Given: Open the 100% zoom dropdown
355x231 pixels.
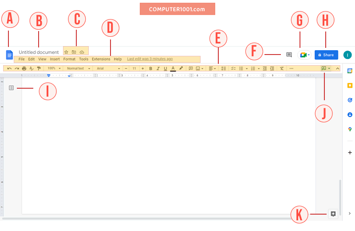Looking at the screenshot, I should pyautogui.click(x=54, y=68).
